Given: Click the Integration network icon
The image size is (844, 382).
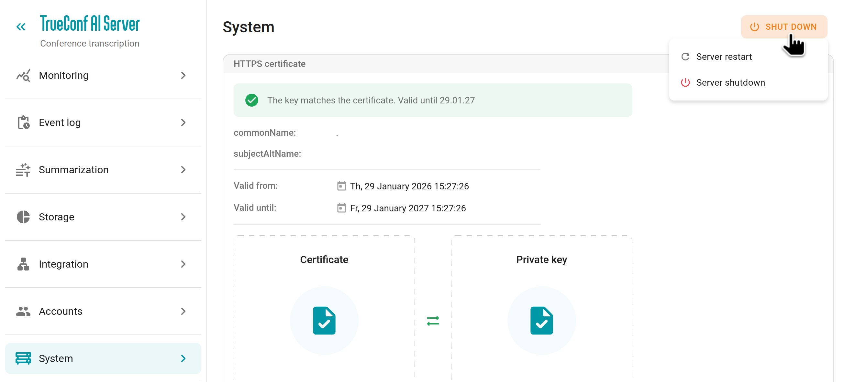Looking at the screenshot, I should point(23,264).
